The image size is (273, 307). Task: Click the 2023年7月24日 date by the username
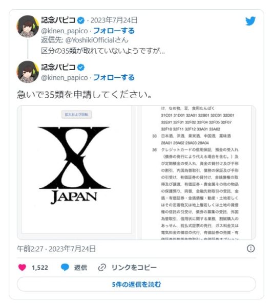114,20
